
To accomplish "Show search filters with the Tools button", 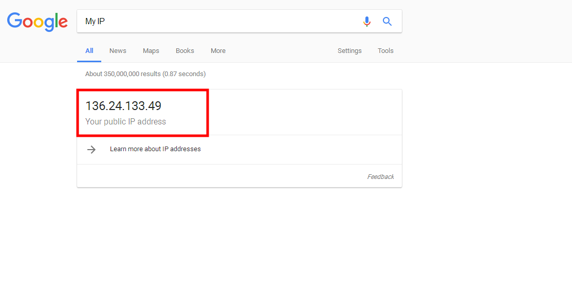I will [x=385, y=51].
